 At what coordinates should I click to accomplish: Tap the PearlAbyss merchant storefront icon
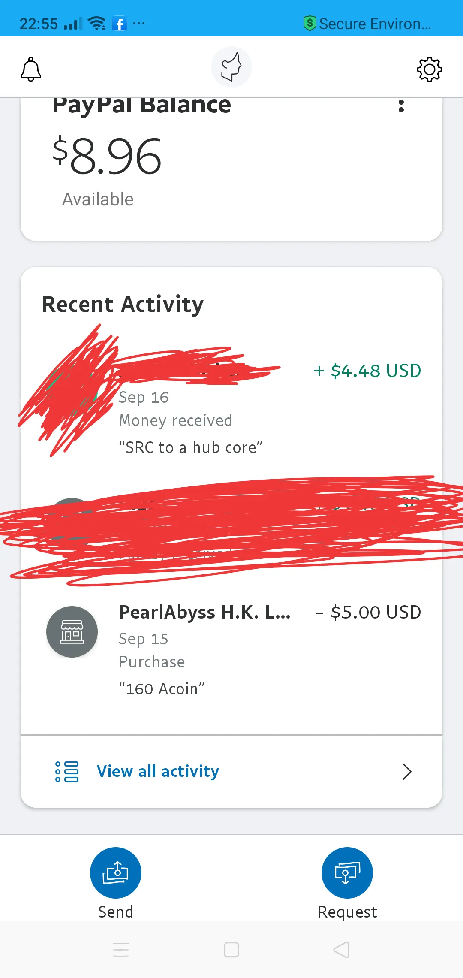72,631
